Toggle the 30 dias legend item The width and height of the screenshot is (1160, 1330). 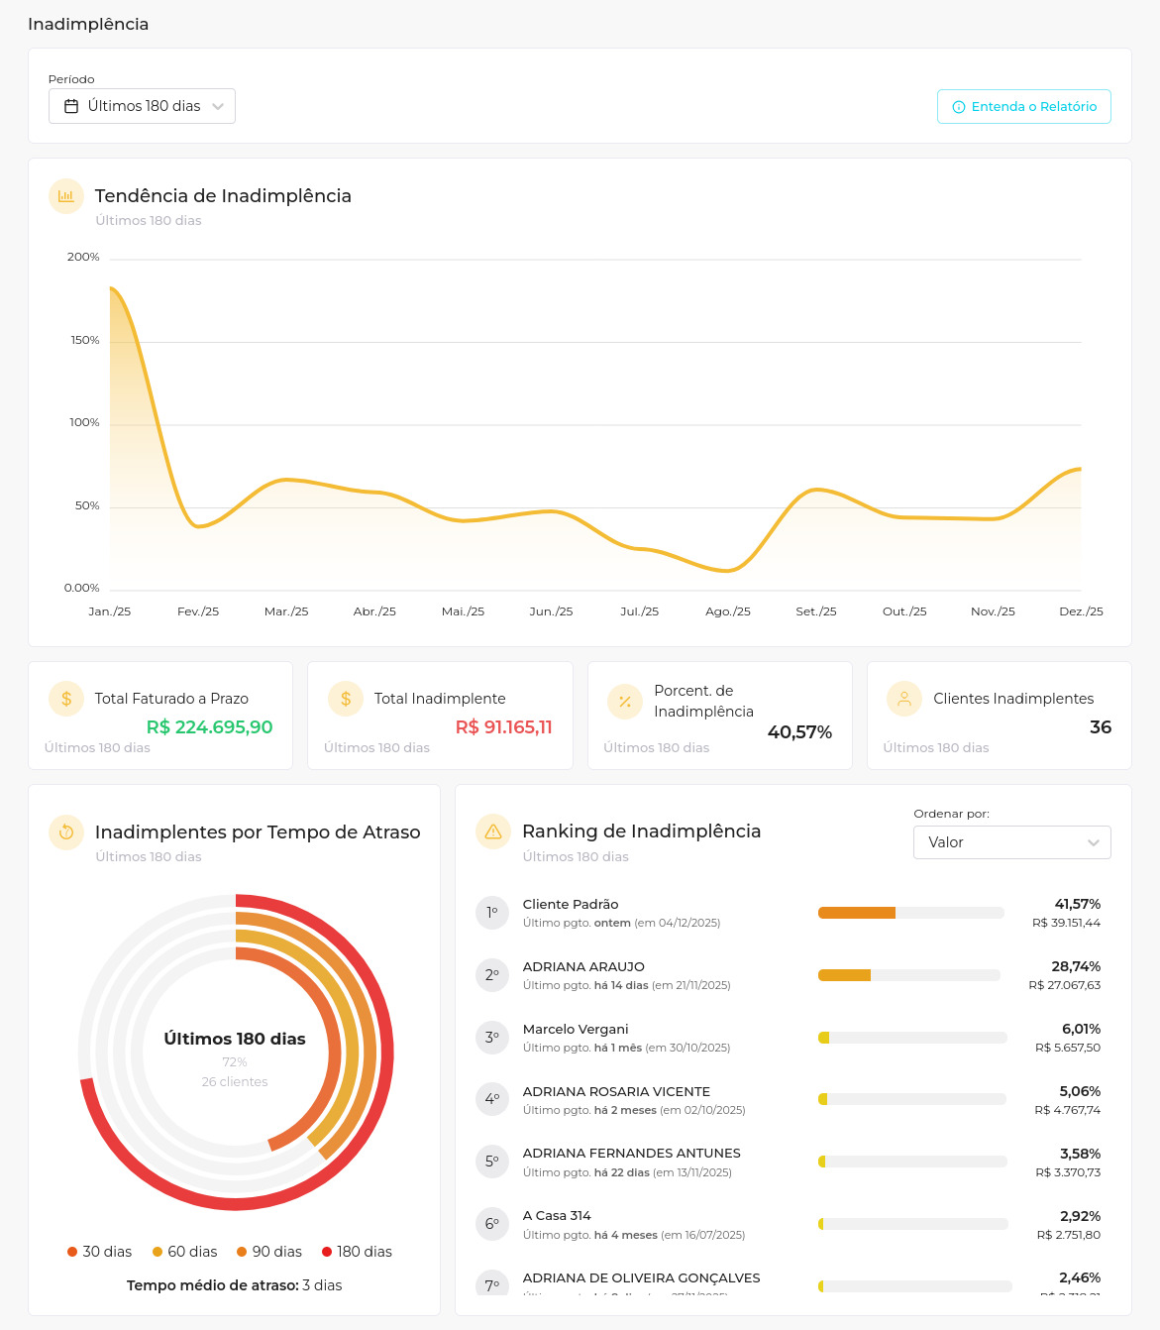tap(99, 1252)
